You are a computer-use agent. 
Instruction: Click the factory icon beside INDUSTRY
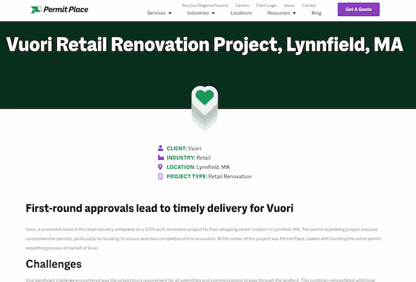161,157
